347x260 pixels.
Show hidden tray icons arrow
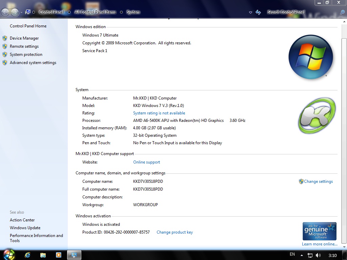(x=301, y=255)
